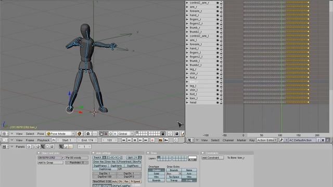333x187 pixels.
Task: Toggle visibility eye of shin_r channel
Action: [217, 73]
